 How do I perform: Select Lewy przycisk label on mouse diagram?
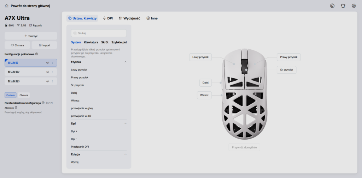point(200,57)
